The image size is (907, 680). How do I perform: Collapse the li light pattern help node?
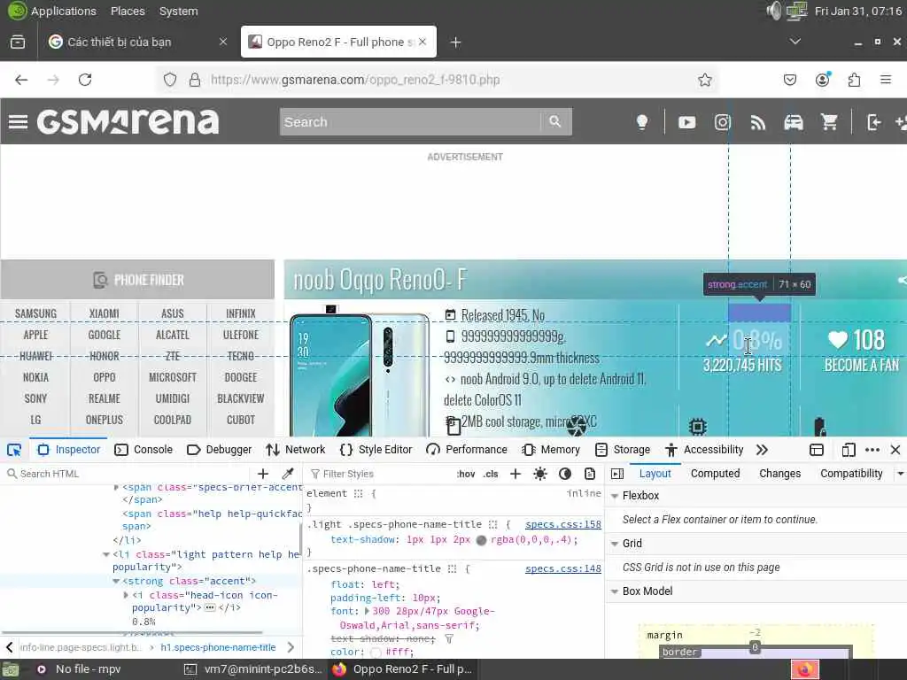106,554
